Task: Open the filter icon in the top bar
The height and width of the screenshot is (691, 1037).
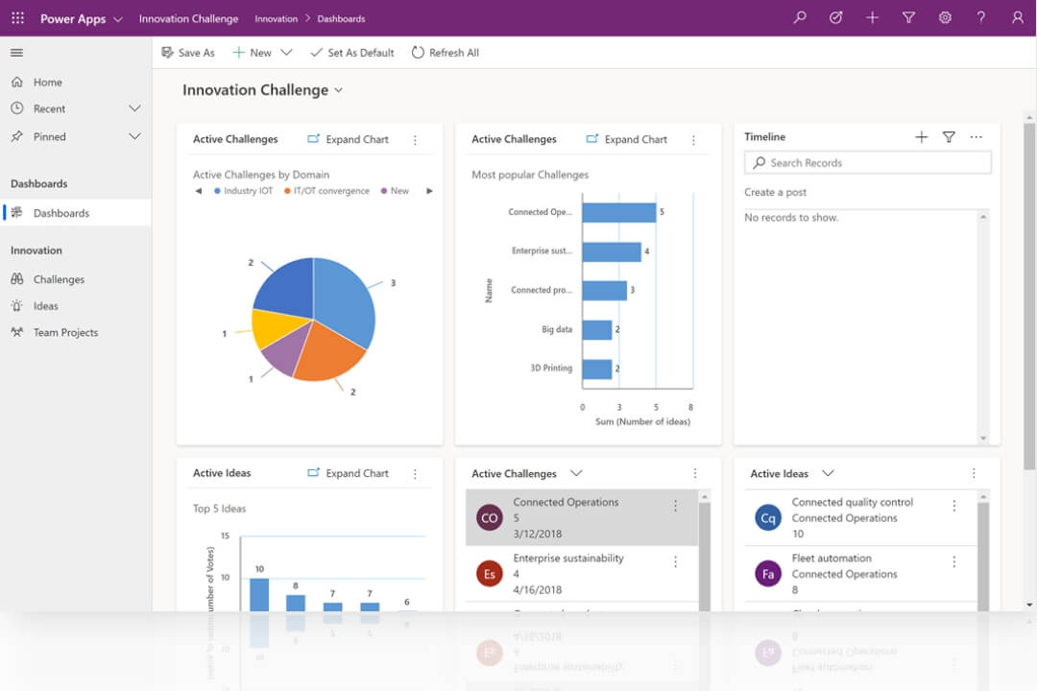Action: tap(908, 17)
